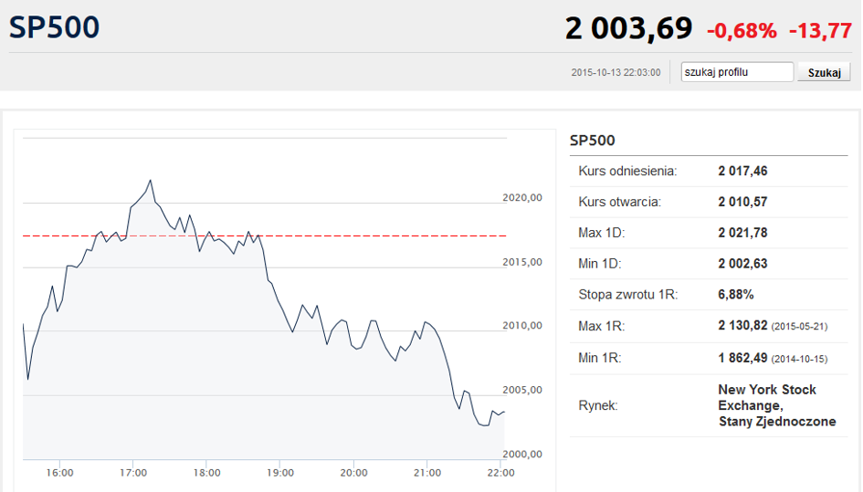The height and width of the screenshot is (492, 863).
Task: Click the SP500 page title
Action: 54,27
